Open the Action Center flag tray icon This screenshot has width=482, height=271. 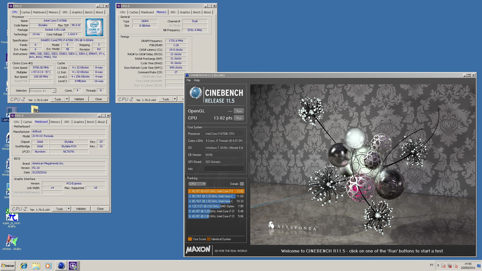point(444,266)
